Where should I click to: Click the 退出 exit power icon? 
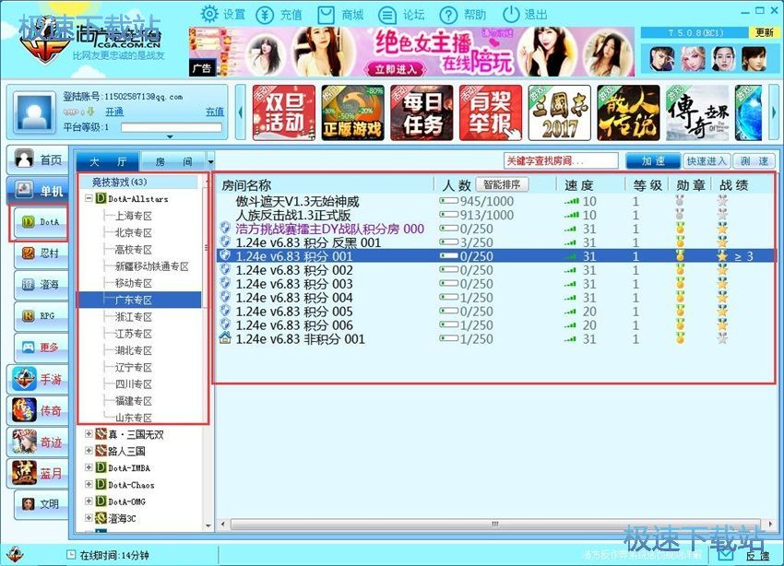click(x=510, y=15)
